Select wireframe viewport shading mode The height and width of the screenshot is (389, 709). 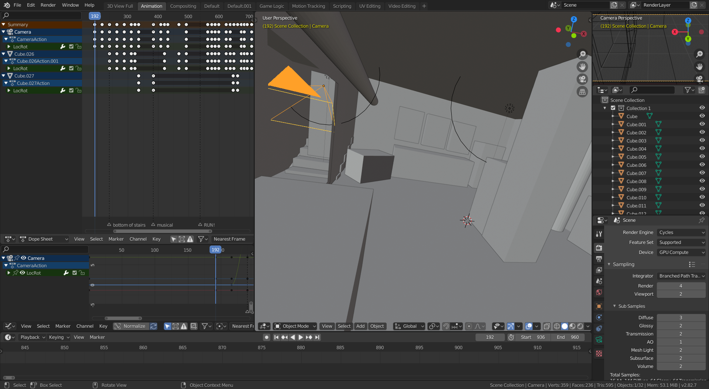point(557,326)
